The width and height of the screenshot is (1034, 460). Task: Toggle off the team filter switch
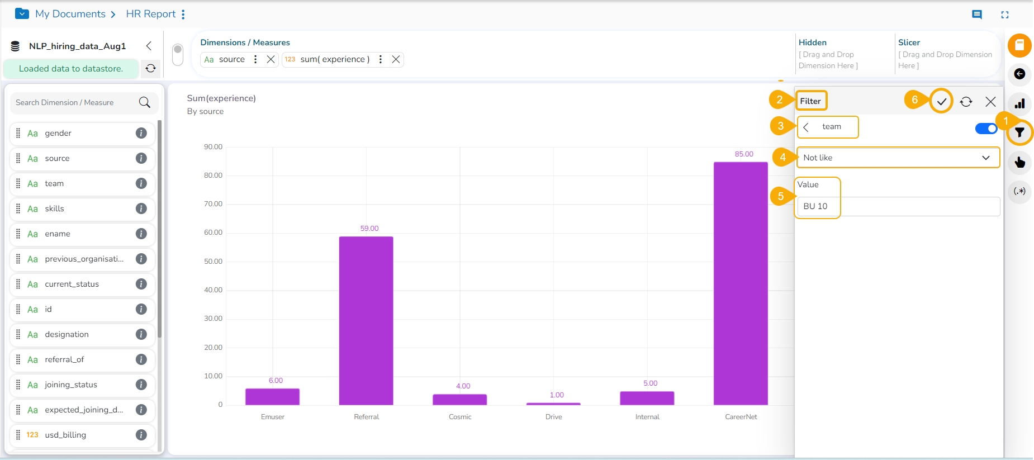pyautogui.click(x=986, y=129)
